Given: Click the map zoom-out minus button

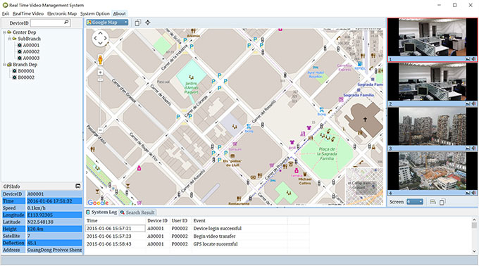Looking at the screenshot, I should pyautogui.click(x=100, y=130).
